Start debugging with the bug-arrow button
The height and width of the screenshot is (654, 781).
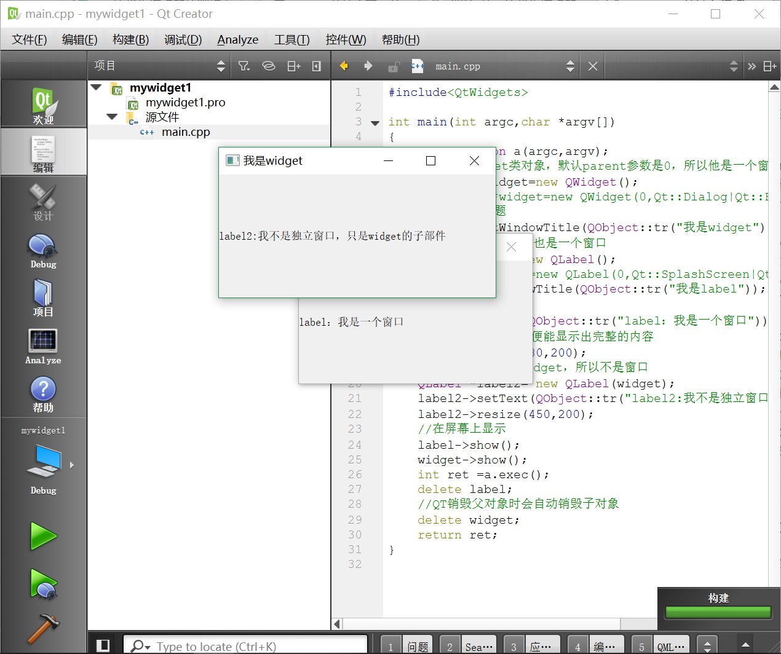[x=43, y=583]
